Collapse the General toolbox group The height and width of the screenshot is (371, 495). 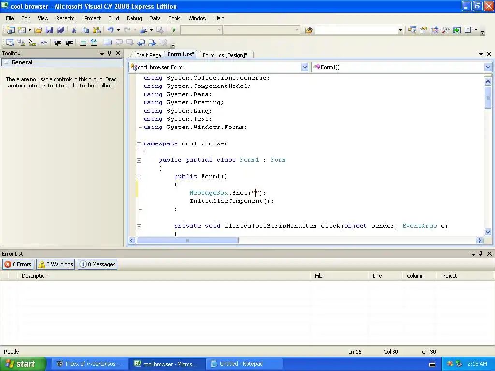pos(6,62)
